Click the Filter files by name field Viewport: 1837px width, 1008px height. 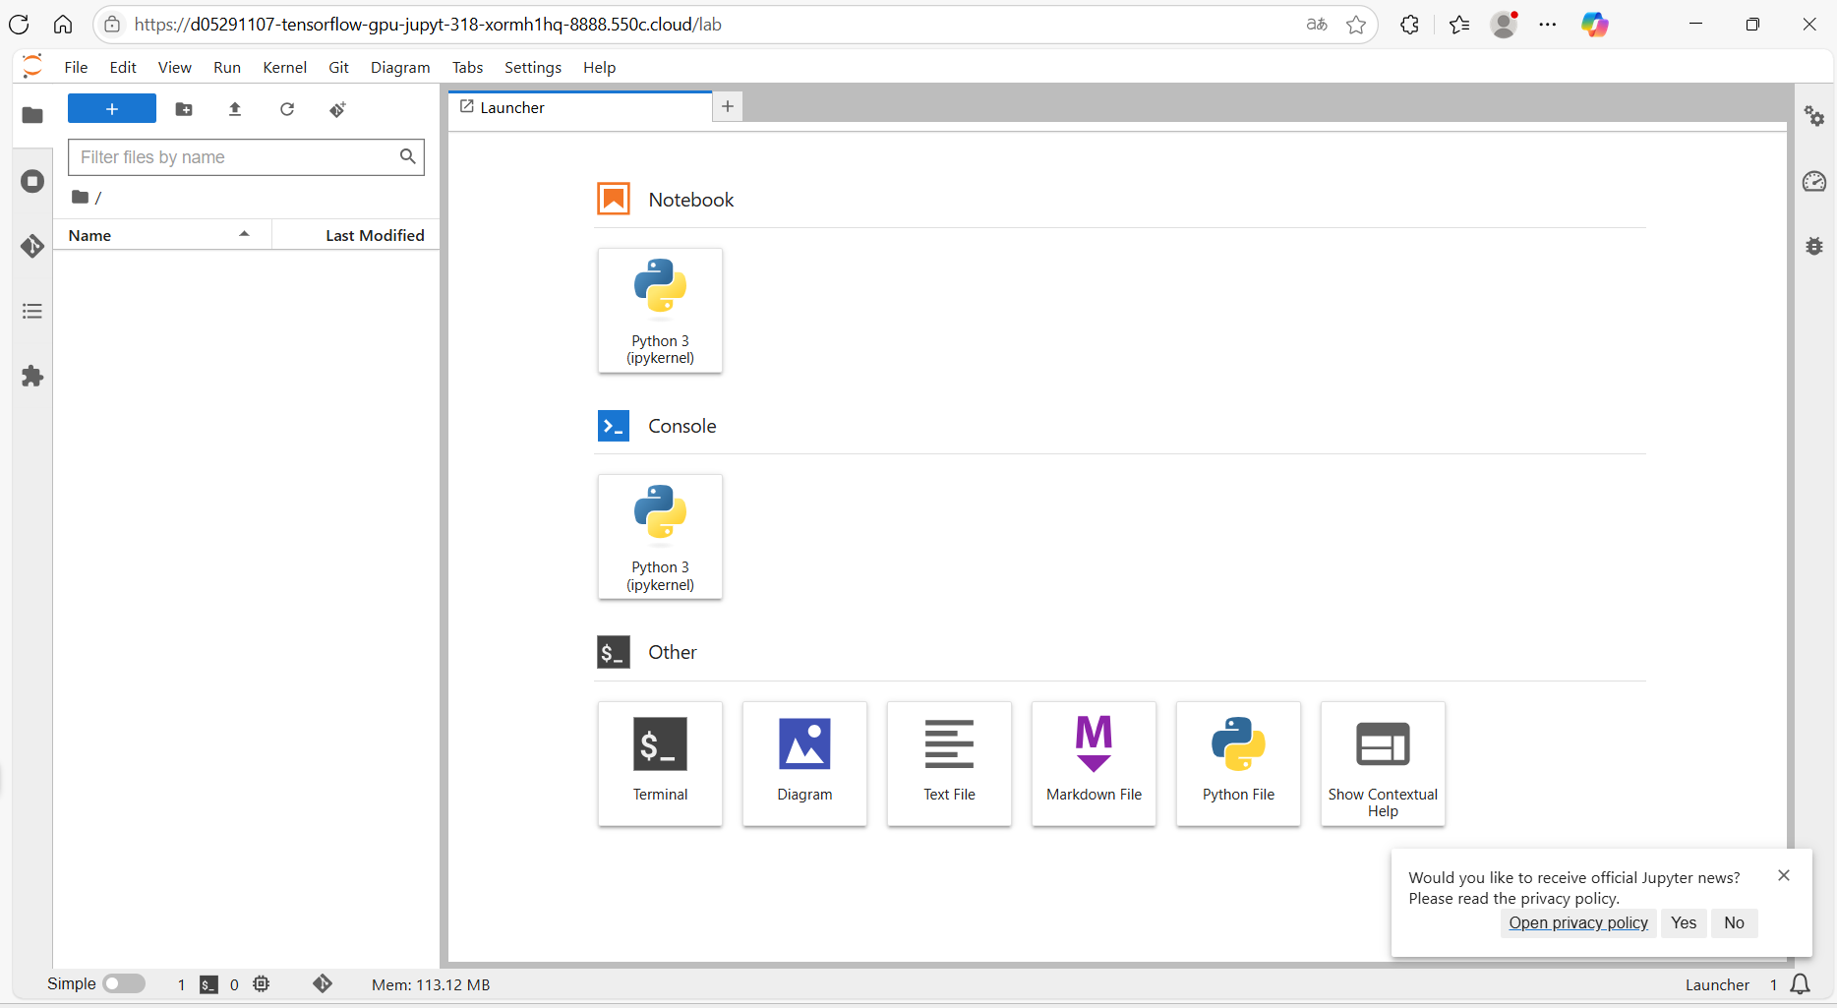click(x=236, y=157)
